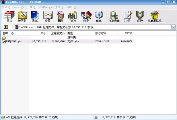
Task: Click the drive icon in the status bar
Action: (3, 117)
